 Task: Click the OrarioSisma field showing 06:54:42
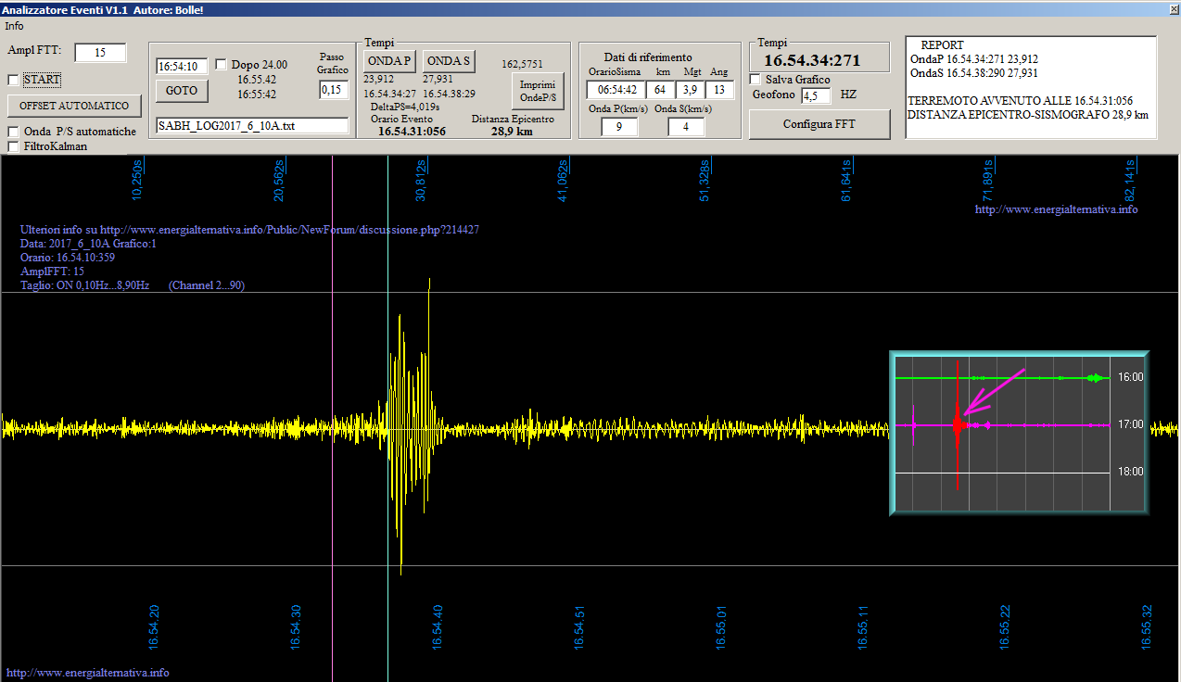(615, 90)
